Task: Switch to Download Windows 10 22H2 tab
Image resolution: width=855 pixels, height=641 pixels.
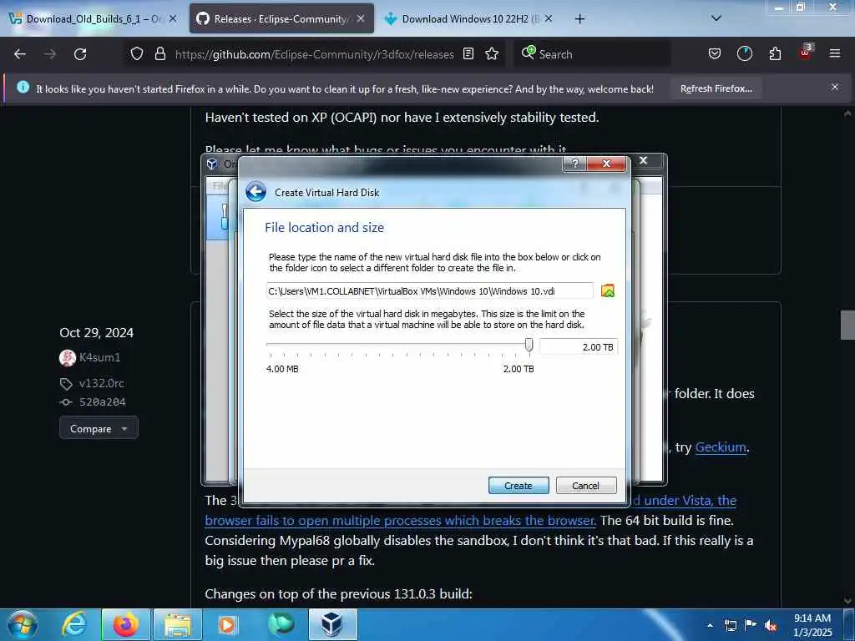Action: 469,19
